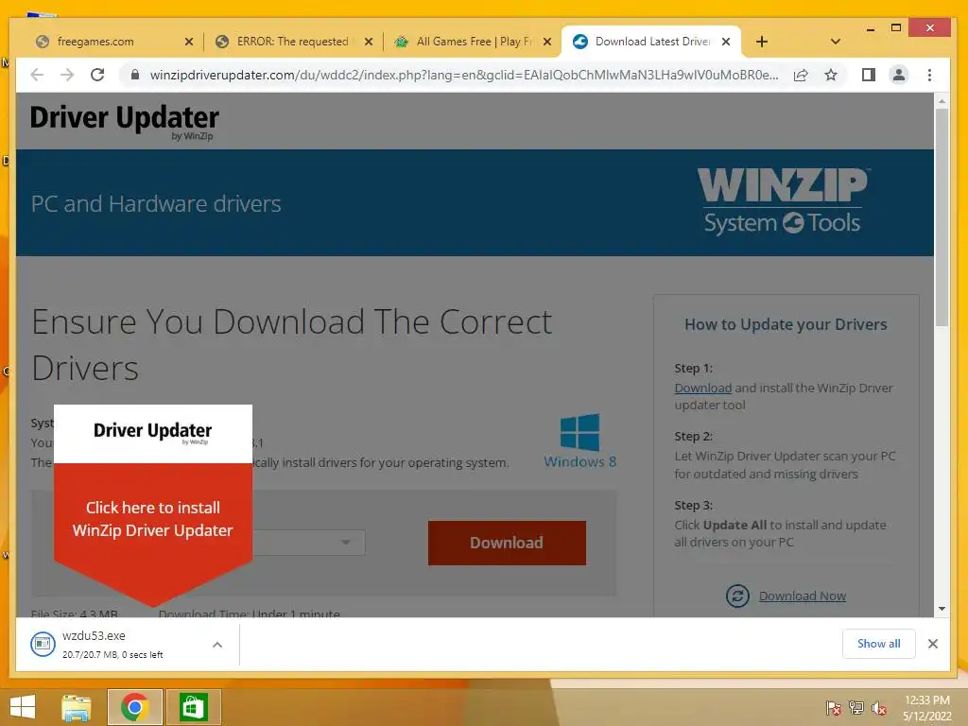
Task: Open a new browser tab
Action: tap(762, 42)
